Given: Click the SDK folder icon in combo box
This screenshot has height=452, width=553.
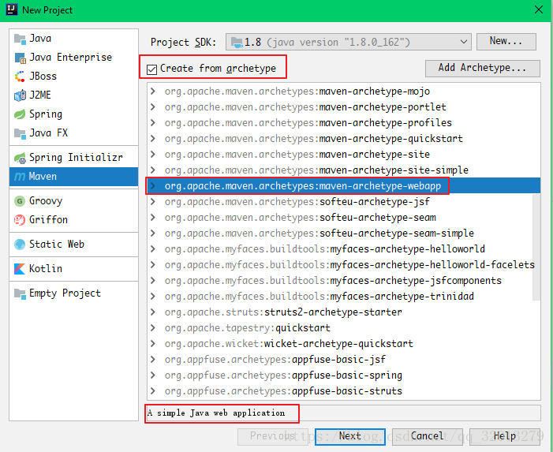Looking at the screenshot, I should tap(237, 43).
